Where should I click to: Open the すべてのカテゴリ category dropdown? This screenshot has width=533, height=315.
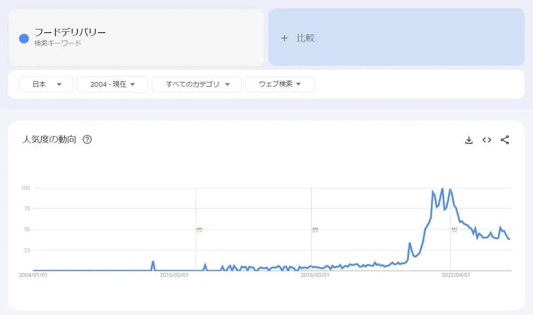197,84
